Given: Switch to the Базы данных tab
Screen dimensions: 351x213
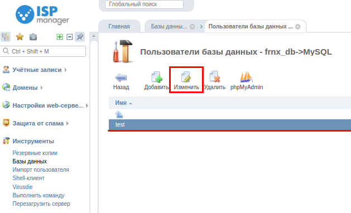Looking at the screenshot, I should (169, 26).
